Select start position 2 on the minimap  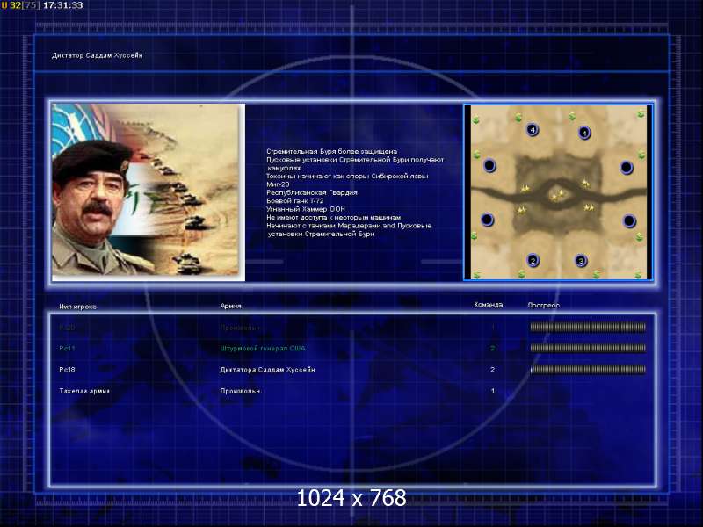point(533,260)
